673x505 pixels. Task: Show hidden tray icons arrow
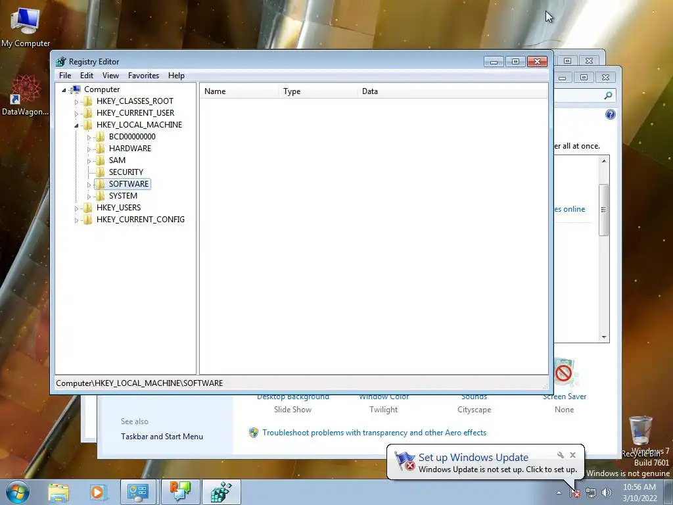pos(559,493)
